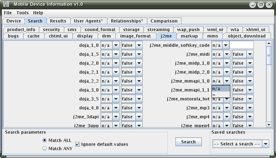
Task: Select Match ALL radio button
Action: pyautogui.click(x=45, y=140)
